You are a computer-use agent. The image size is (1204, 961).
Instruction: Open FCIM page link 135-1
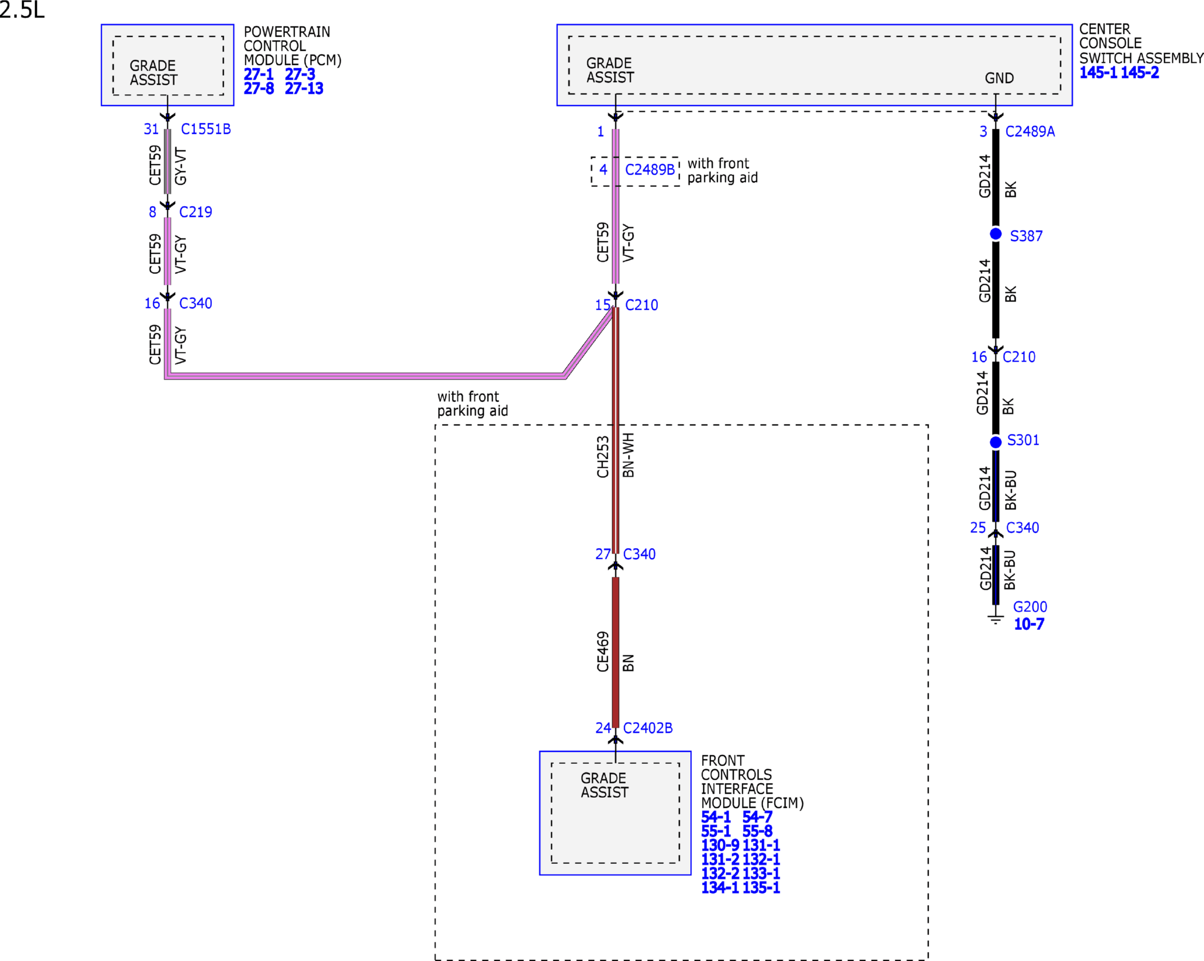761,888
